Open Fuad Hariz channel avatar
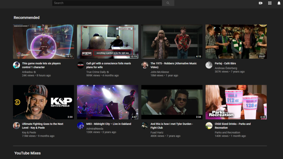 pos(145,126)
